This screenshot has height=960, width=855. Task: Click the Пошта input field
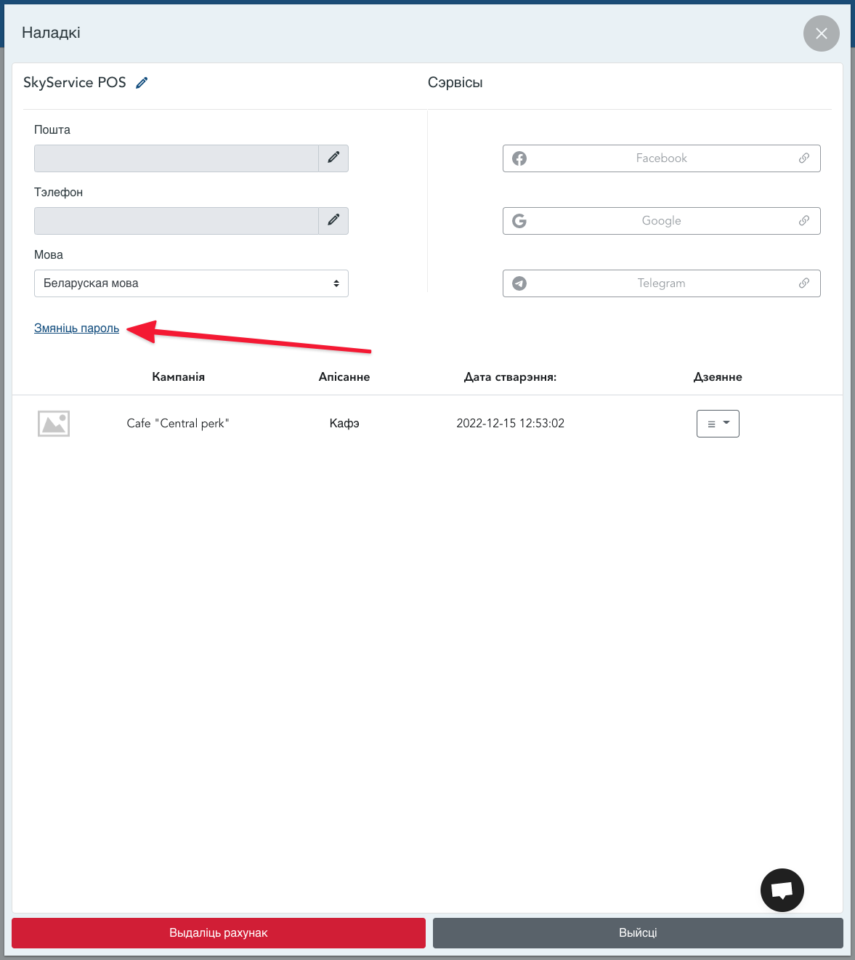[x=177, y=158]
